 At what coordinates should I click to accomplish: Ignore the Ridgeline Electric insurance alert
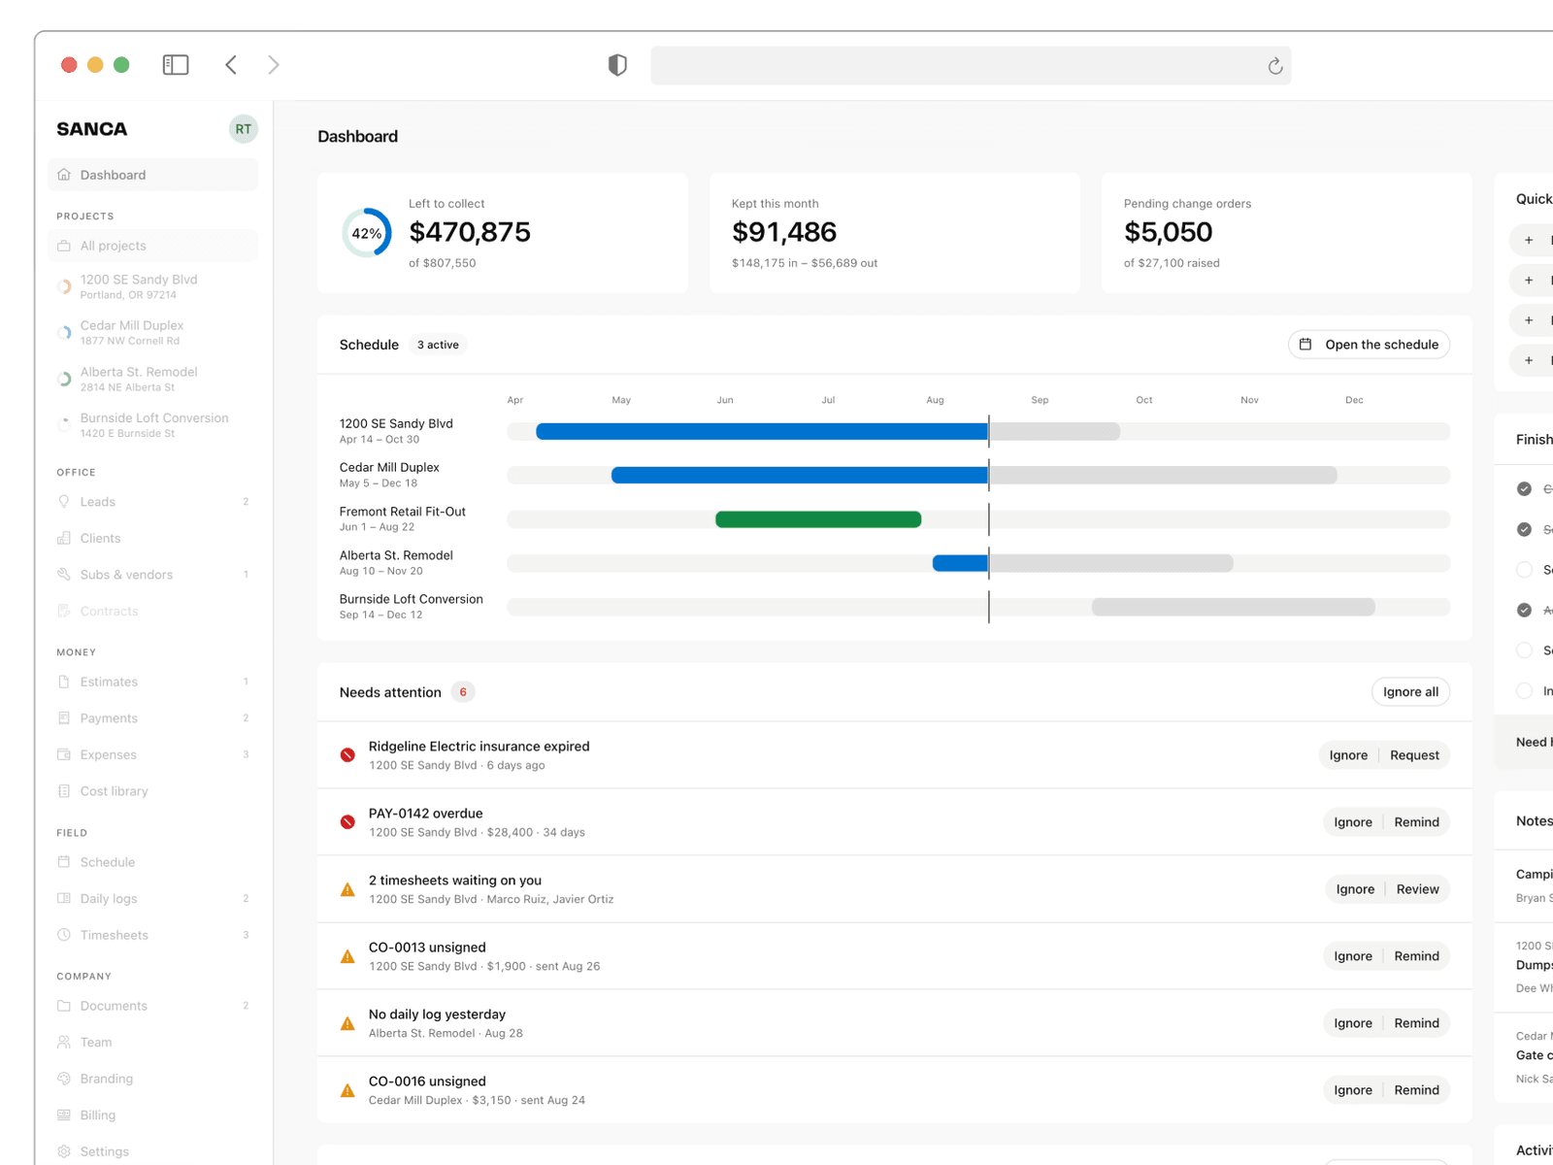coord(1348,755)
